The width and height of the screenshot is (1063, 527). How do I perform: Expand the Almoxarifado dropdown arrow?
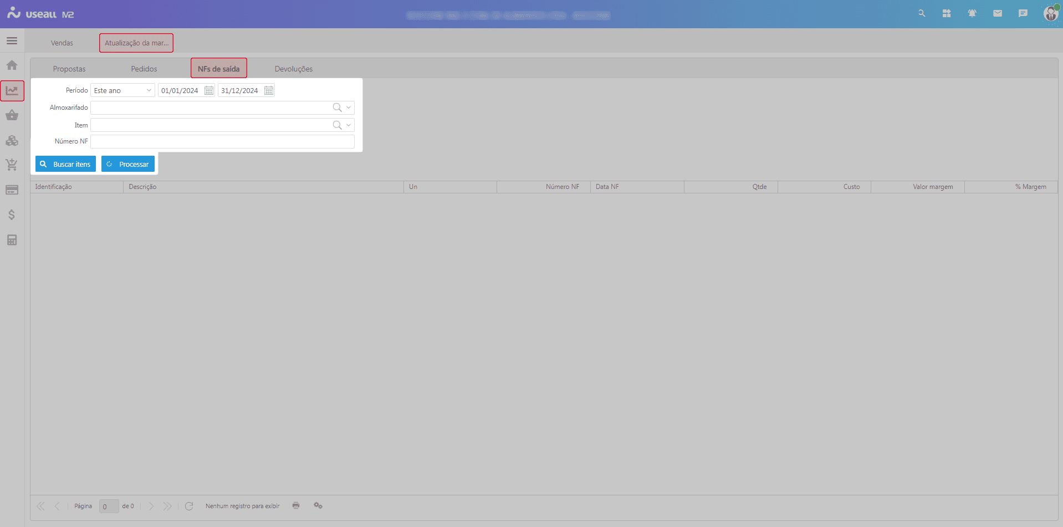(x=349, y=108)
